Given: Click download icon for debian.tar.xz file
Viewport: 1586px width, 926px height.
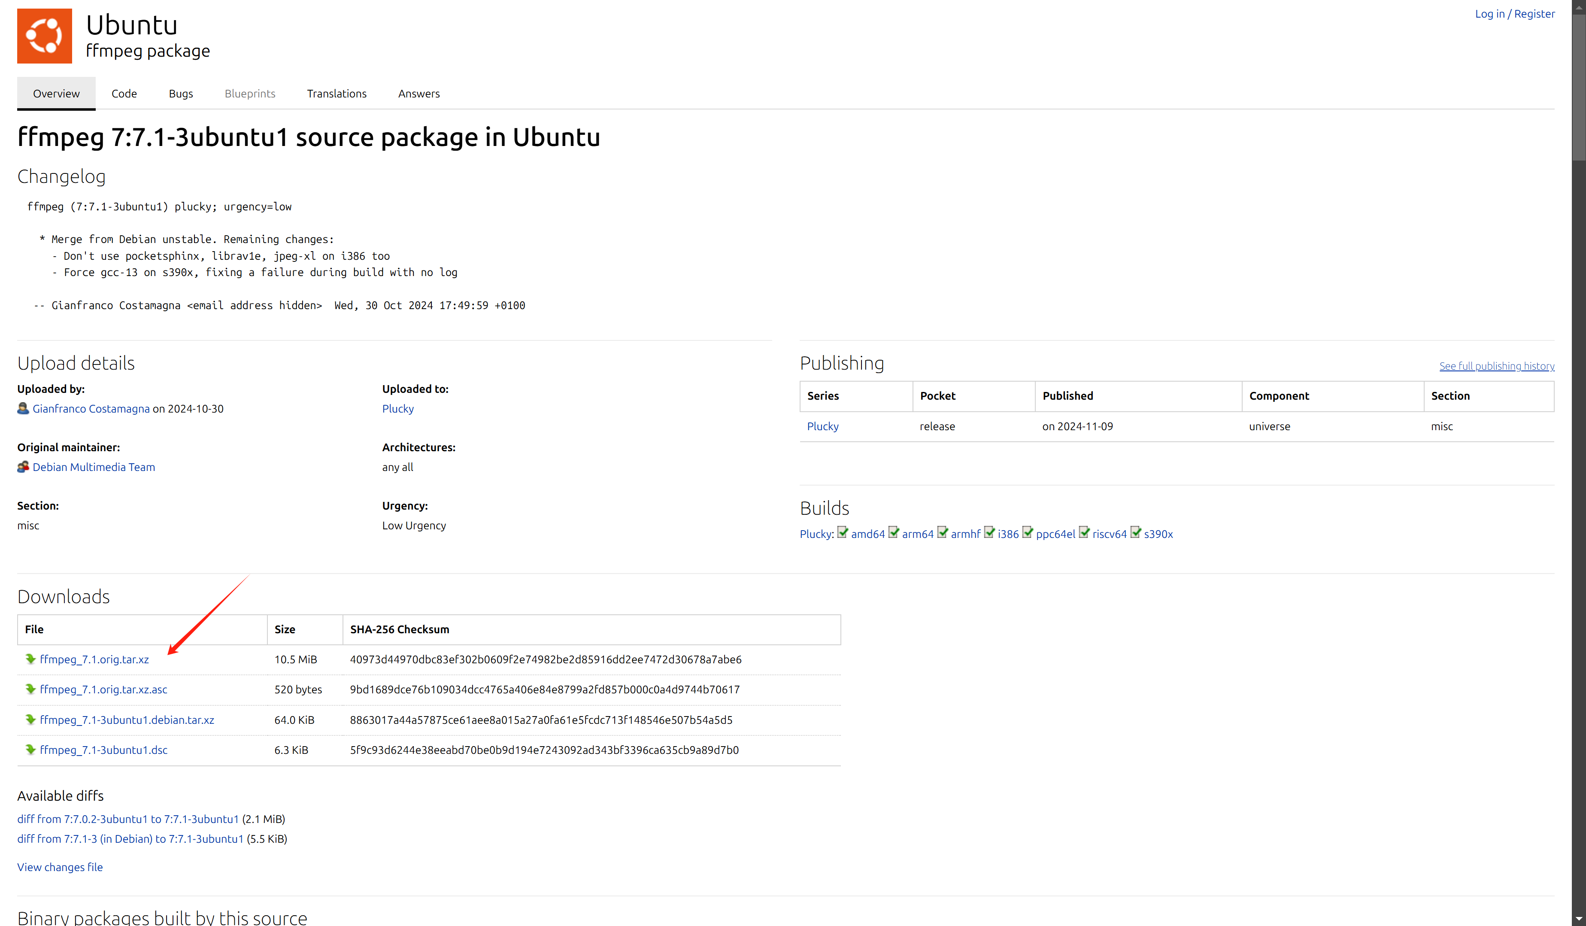Looking at the screenshot, I should [30, 720].
